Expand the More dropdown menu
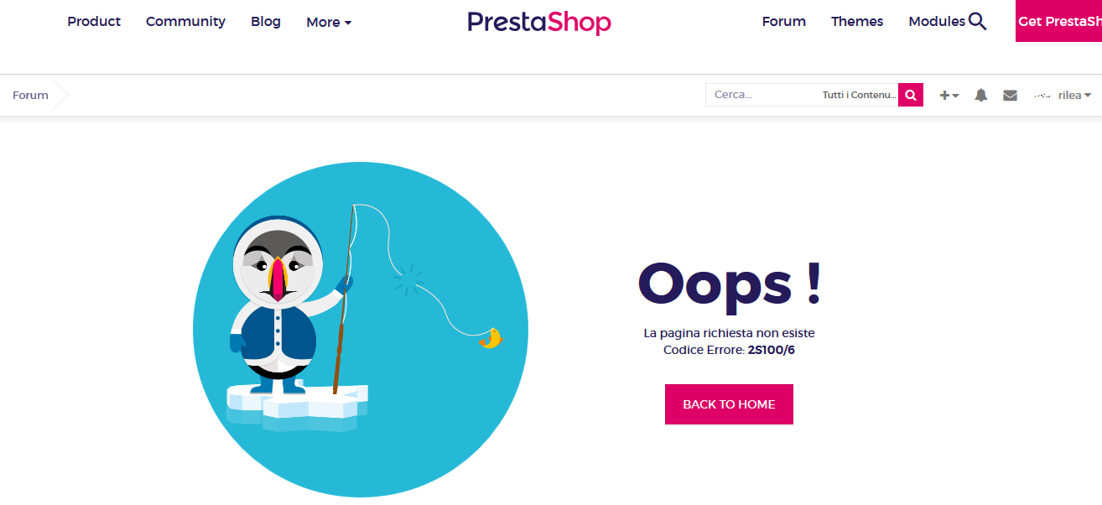 point(329,22)
